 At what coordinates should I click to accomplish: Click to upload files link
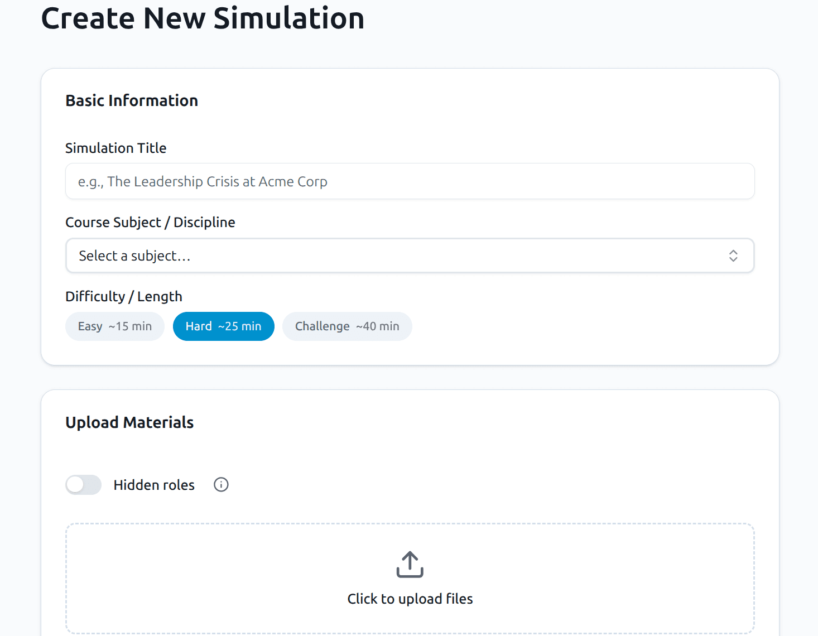410,599
